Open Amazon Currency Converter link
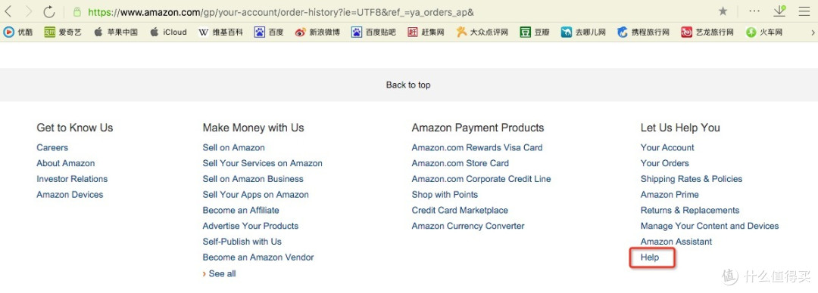This screenshot has width=818, height=293. pyautogui.click(x=468, y=226)
